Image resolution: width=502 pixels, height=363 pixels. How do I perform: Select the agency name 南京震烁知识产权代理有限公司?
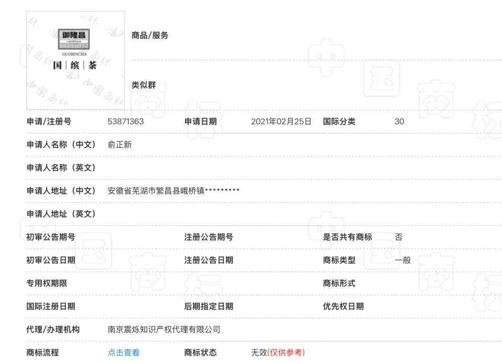point(164,329)
